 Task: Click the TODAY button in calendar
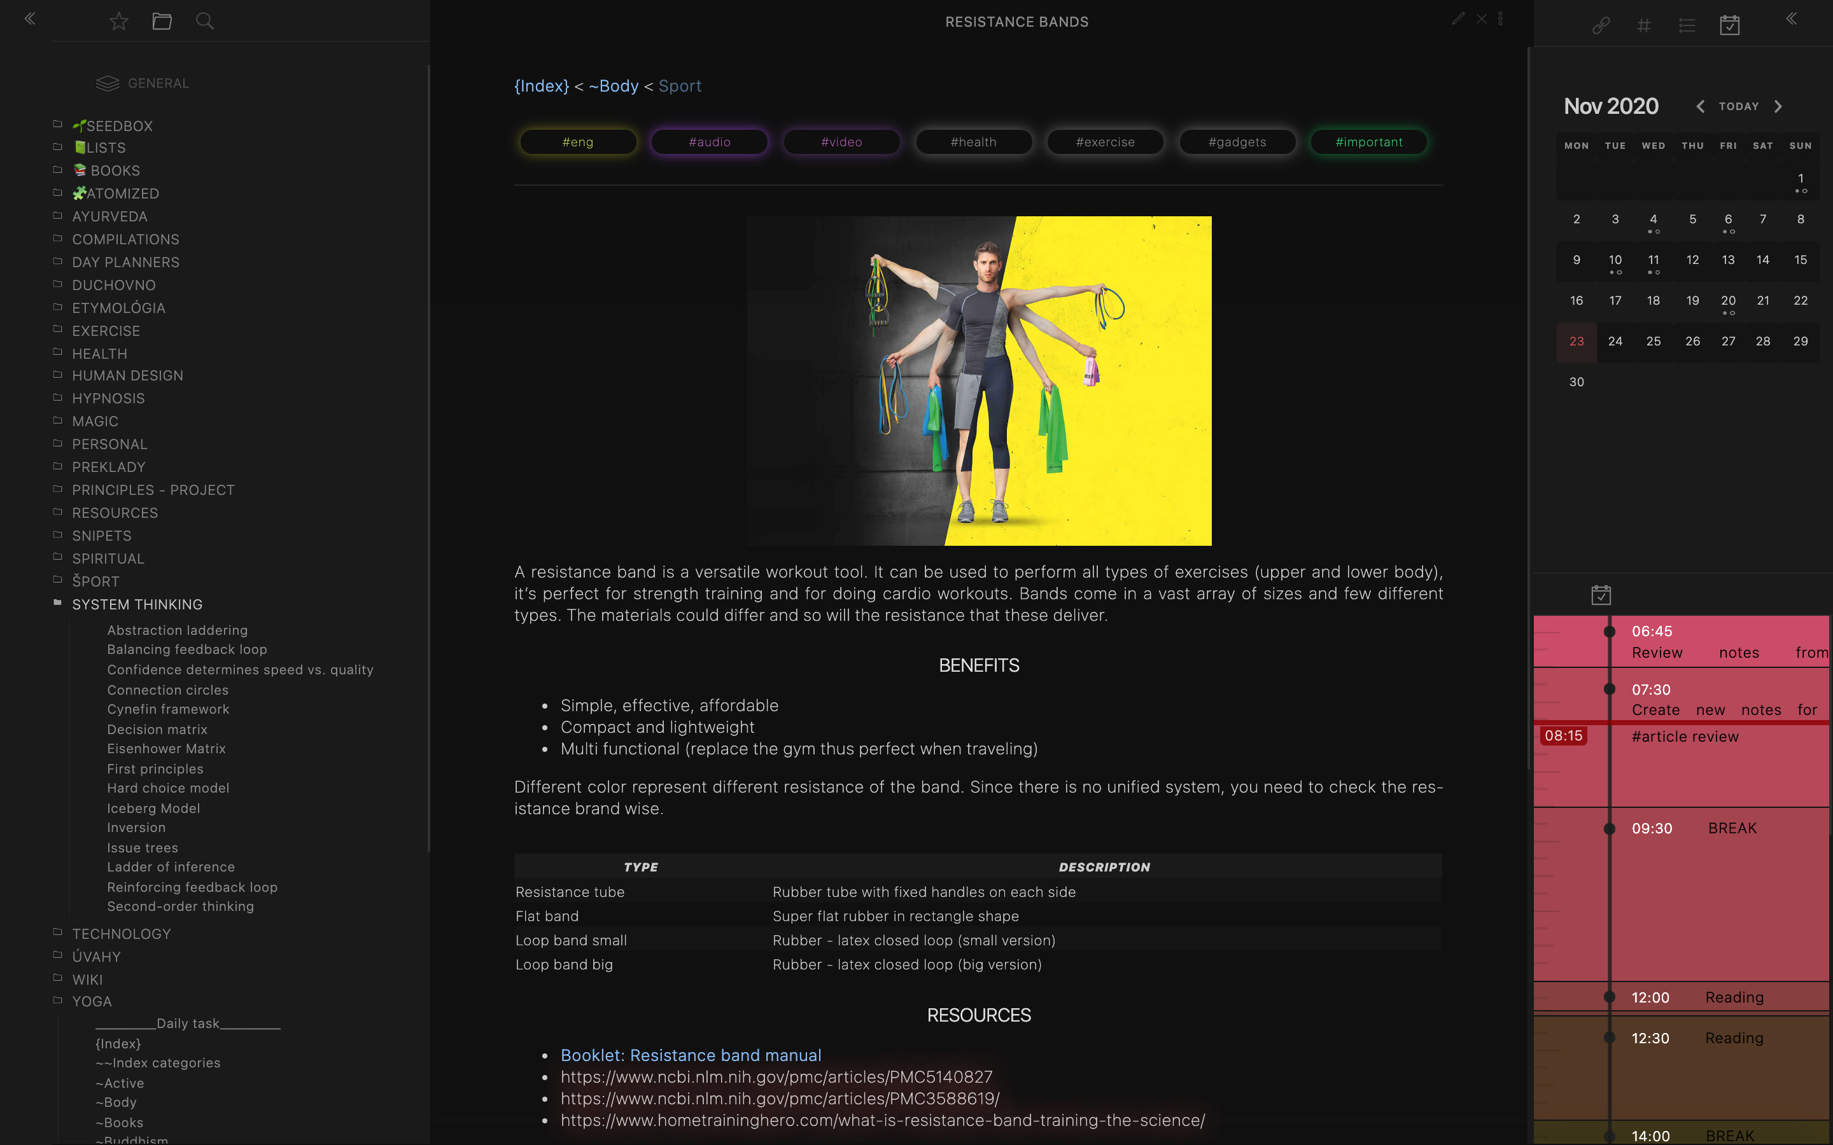point(1738,107)
